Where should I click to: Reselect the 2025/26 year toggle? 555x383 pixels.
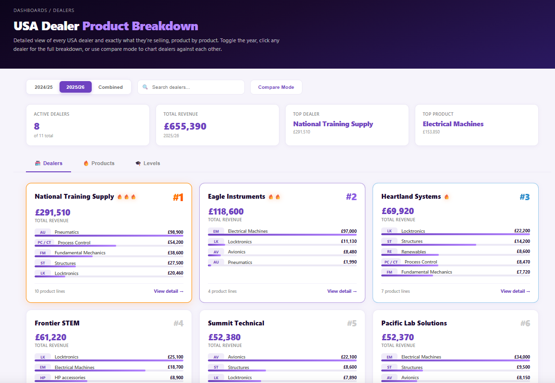(75, 87)
